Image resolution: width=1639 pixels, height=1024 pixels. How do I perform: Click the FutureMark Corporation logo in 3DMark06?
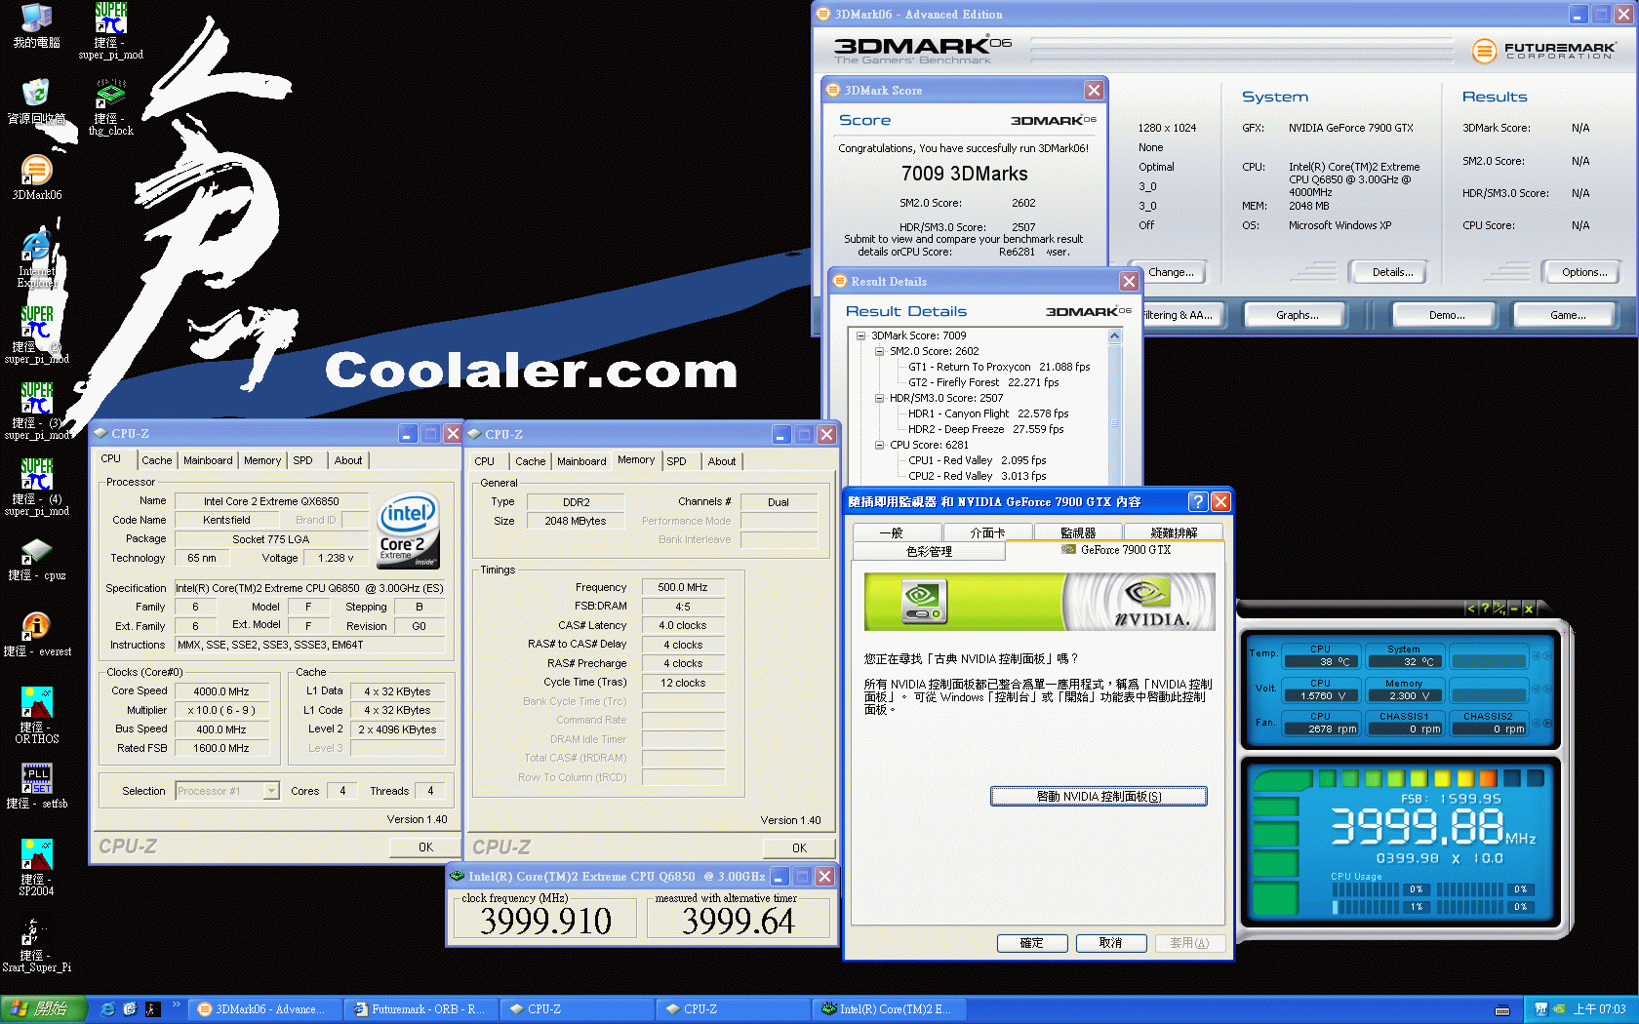[1543, 51]
